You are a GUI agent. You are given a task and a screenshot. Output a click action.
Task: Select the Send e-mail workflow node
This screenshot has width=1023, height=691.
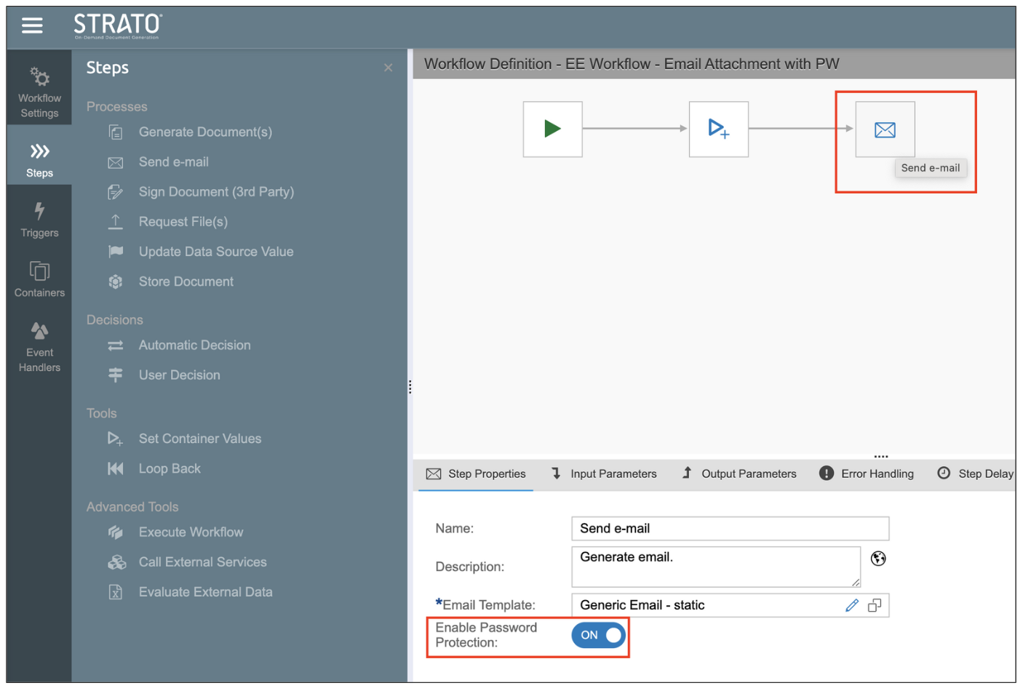coord(884,129)
